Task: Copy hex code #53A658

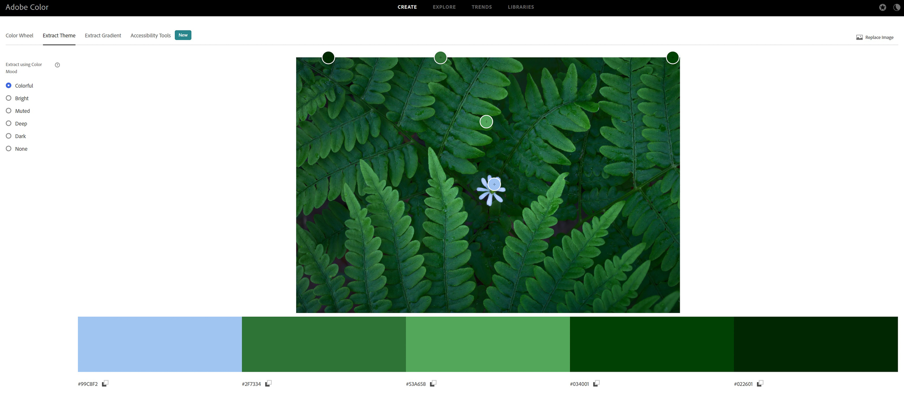Action: [x=433, y=384]
